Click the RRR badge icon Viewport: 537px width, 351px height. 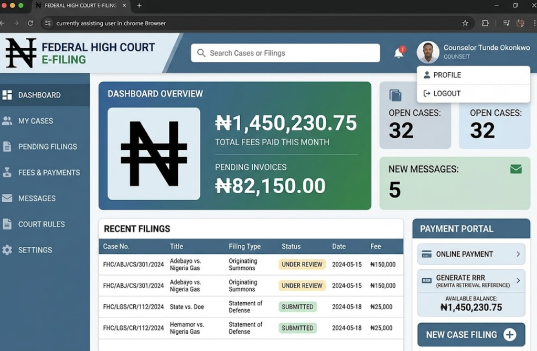coord(426,280)
